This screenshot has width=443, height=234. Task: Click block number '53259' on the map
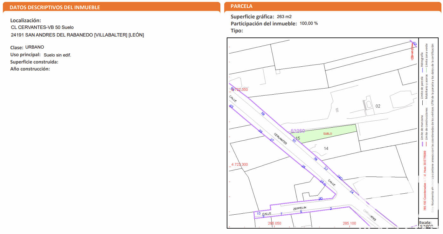(298, 130)
